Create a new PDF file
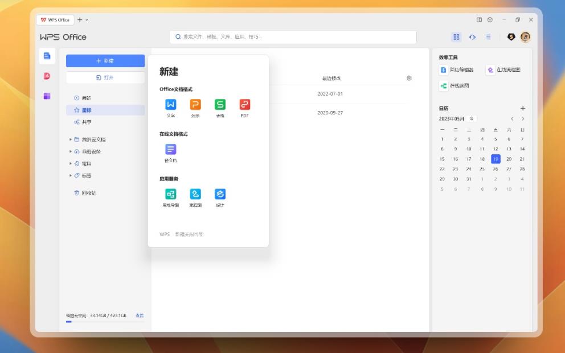The height and width of the screenshot is (353, 565). [245, 108]
